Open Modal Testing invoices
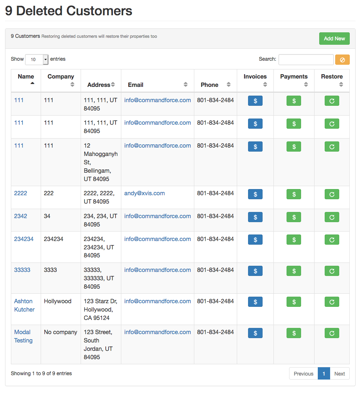The width and height of the screenshot is (361, 393). tap(255, 333)
